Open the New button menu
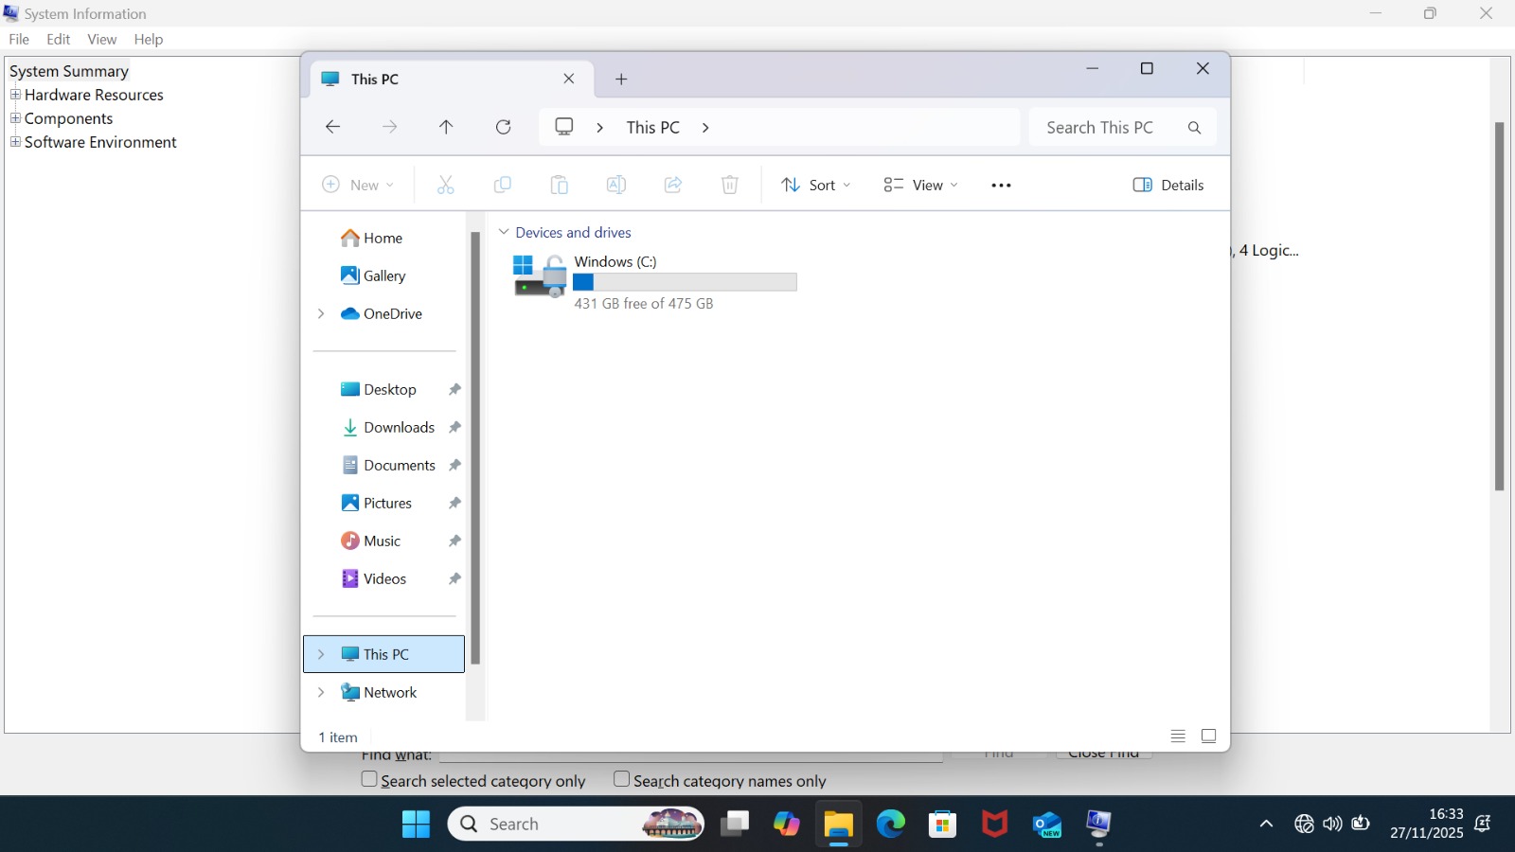Screen dimensions: 1515x852 [358, 186]
